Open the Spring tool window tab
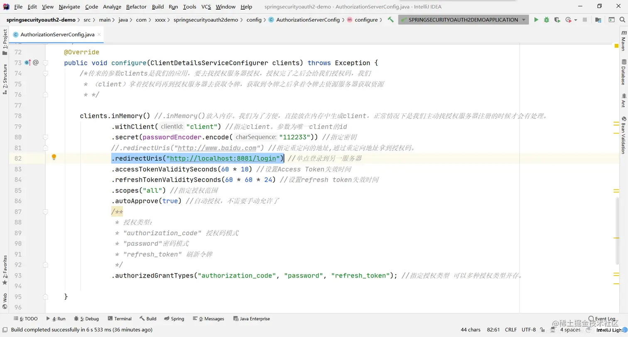 177,318
